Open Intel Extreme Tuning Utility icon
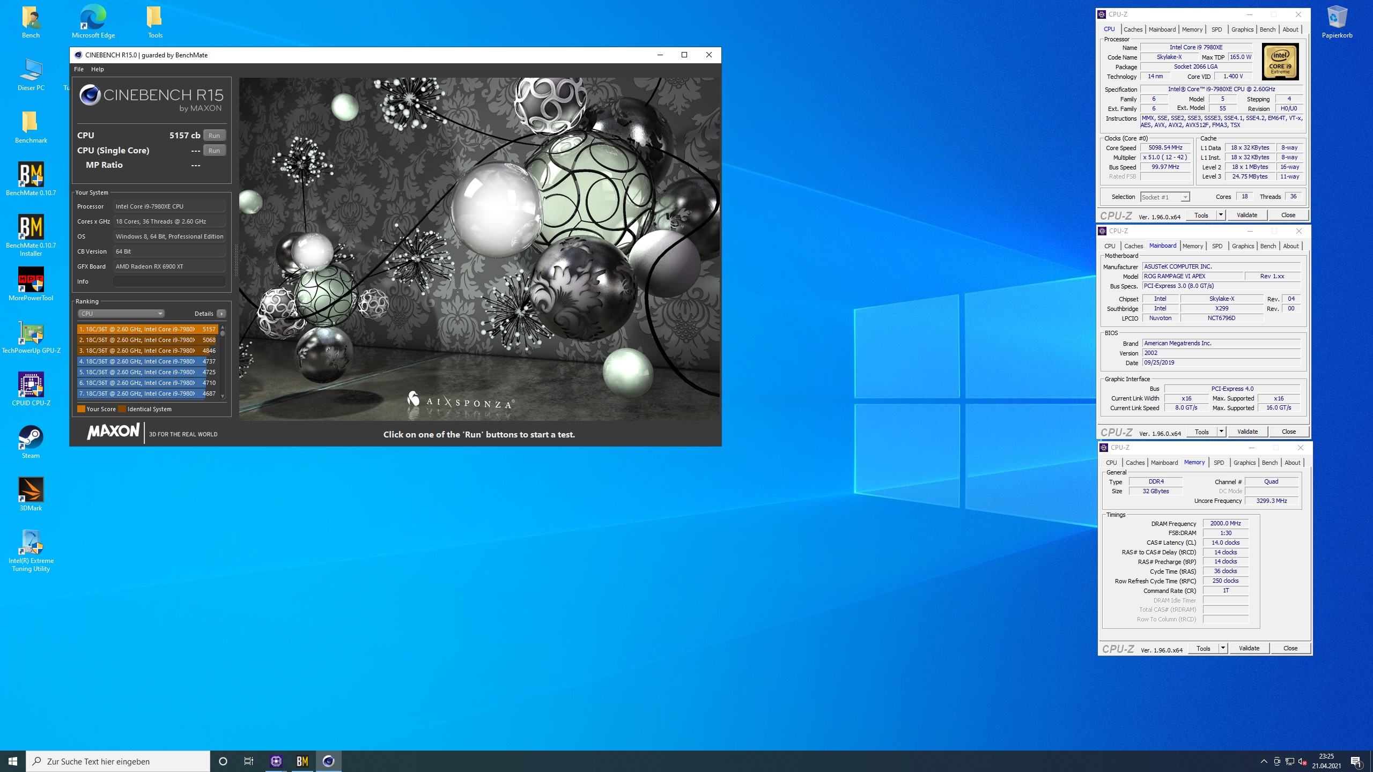 pos(31,551)
